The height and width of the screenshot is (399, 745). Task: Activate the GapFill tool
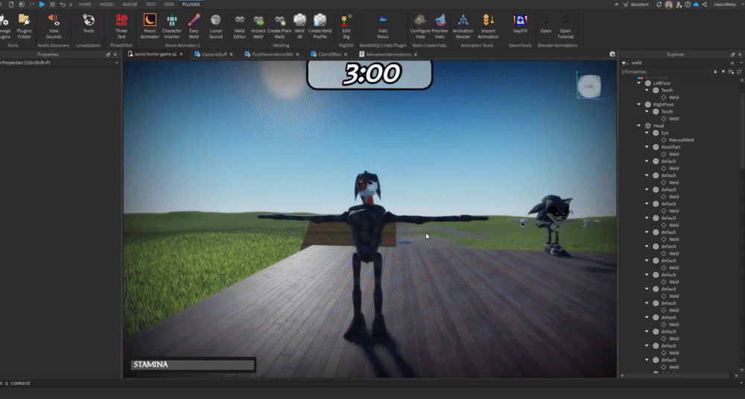pyautogui.click(x=520, y=24)
